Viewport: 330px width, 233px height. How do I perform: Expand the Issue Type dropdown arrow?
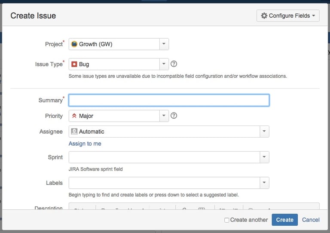164,64
